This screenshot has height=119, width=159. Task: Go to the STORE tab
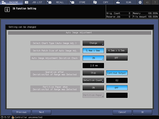click(x=80, y=2)
